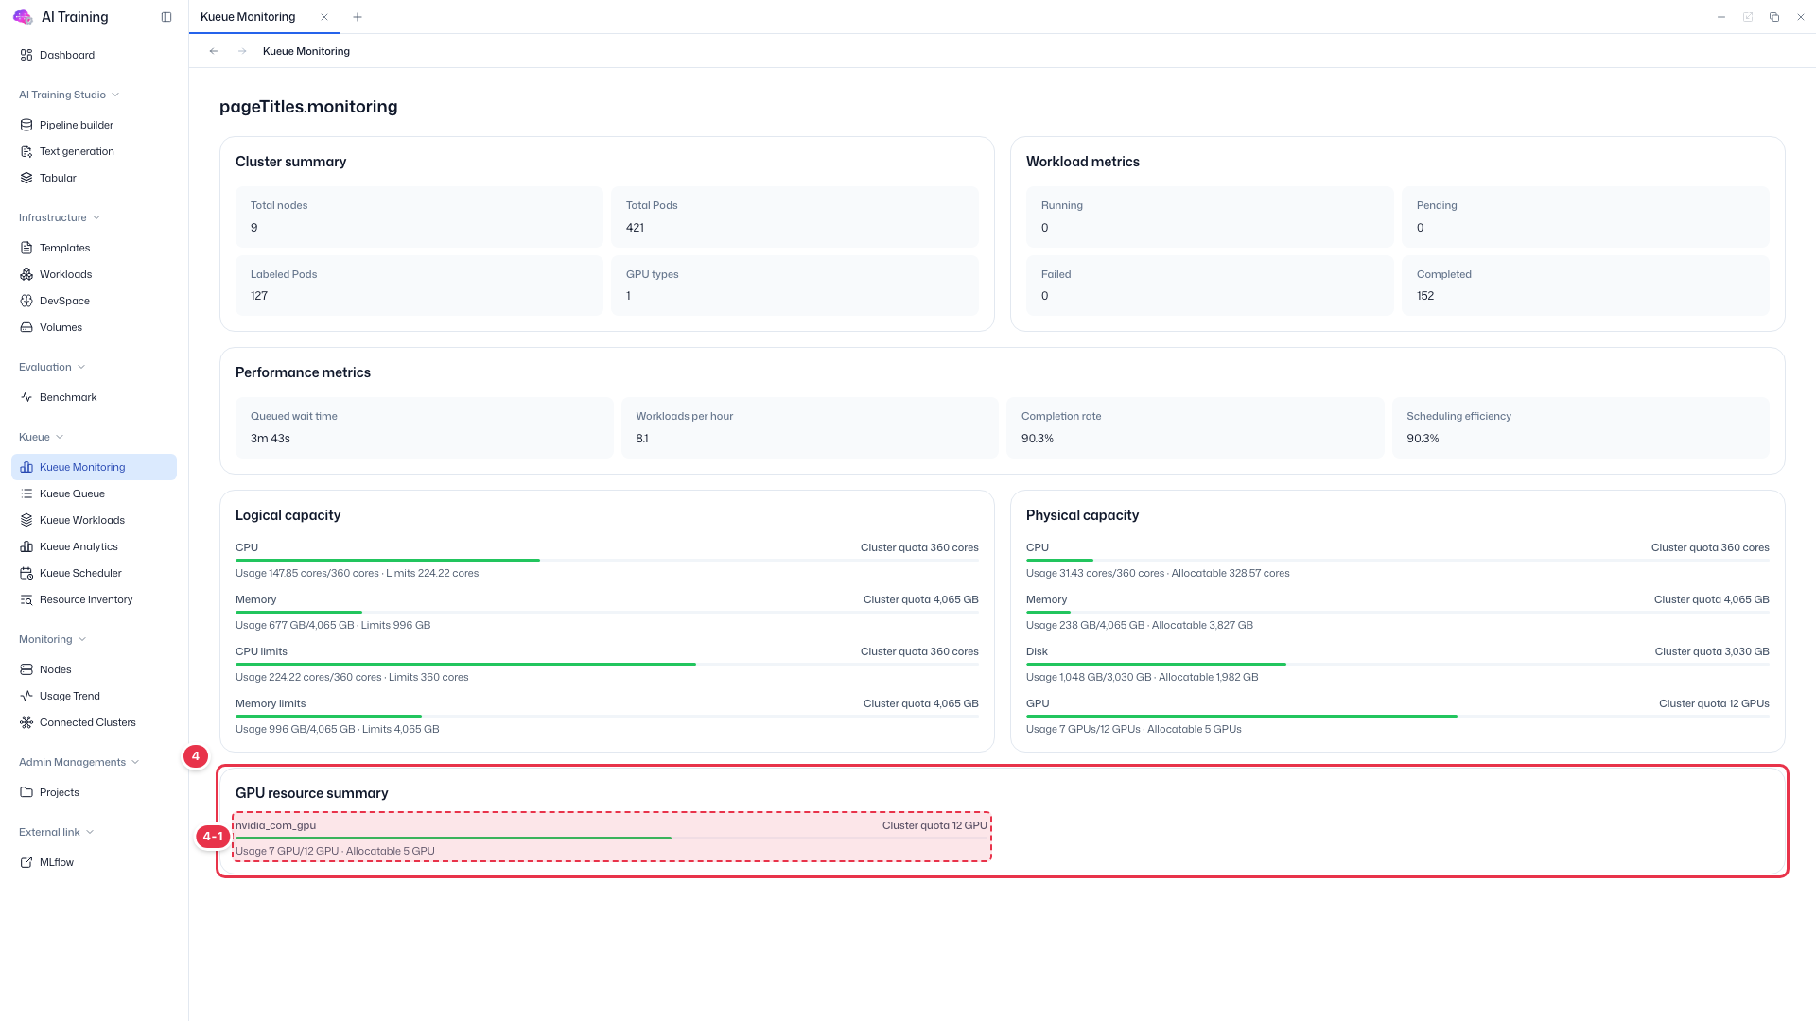Click the Physical capacity Disk usage bar
The image size is (1816, 1021).
[1397, 664]
